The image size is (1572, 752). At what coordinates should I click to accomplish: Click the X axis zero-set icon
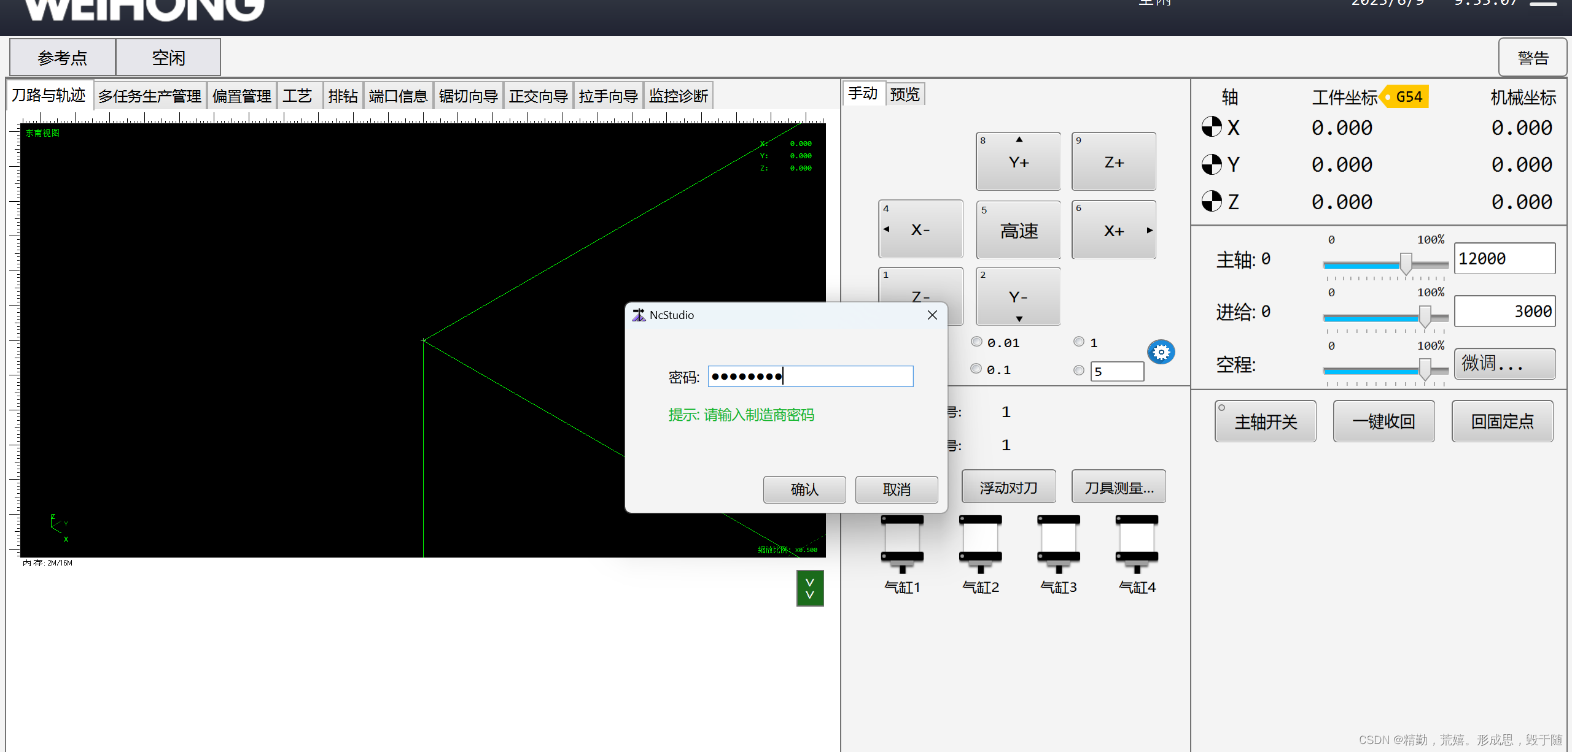tap(1212, 128)
